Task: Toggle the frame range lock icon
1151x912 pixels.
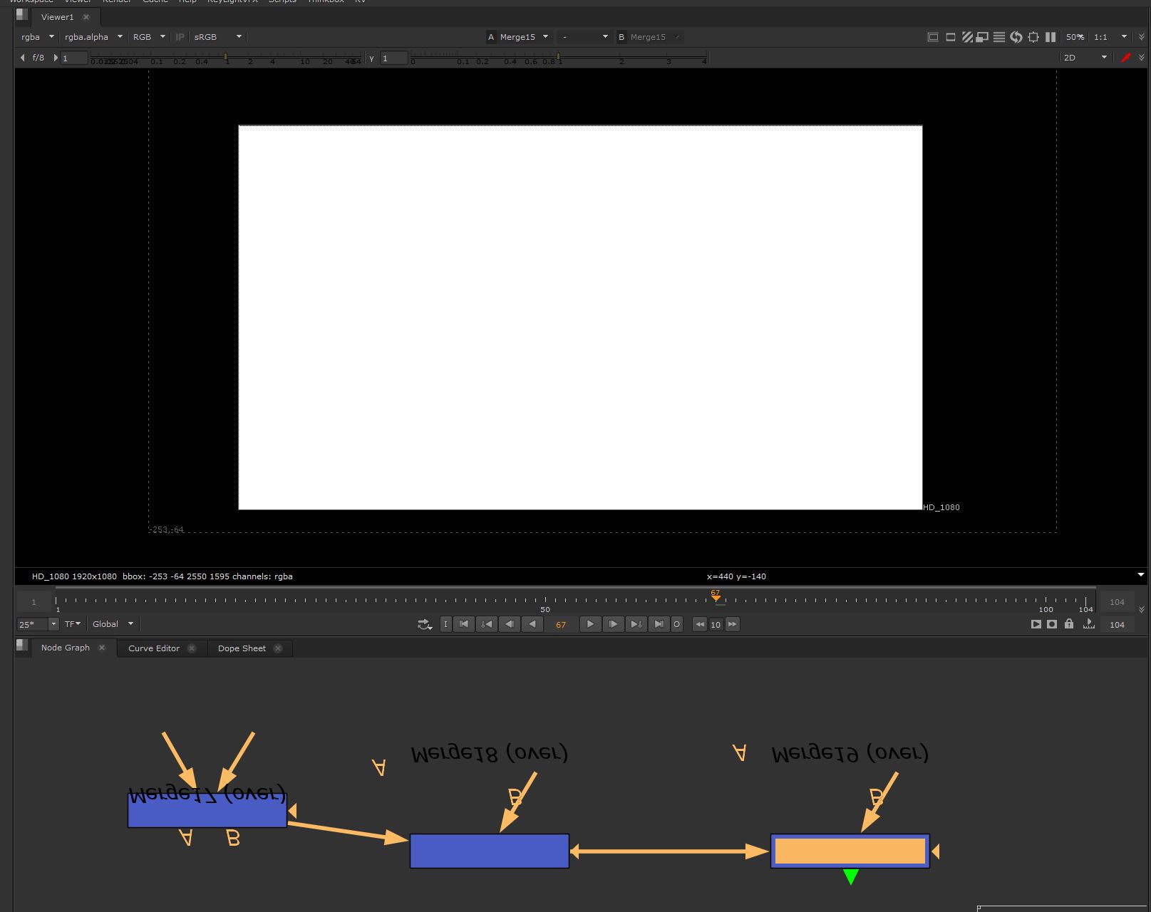Action: tap(1069, 624)
